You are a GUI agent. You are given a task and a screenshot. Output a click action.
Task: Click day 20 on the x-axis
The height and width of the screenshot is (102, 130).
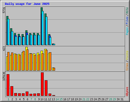[x=80, y=99]
